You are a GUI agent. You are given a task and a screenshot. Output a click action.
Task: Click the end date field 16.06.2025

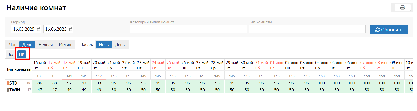(x=56, y=29)
